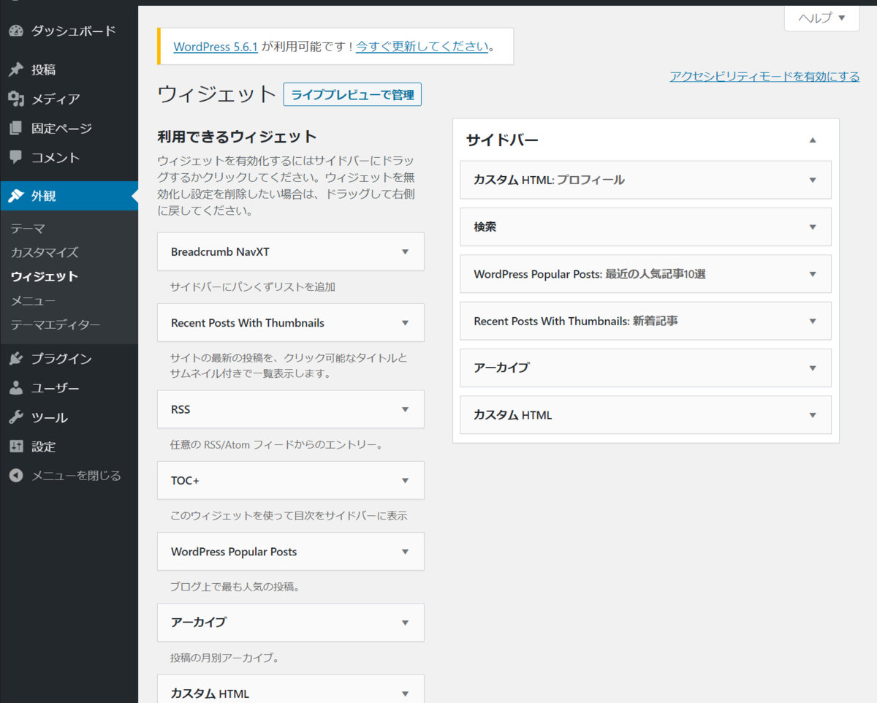This screenshot has width=877, height=703.
Task: Click メニューを閉じる label to collapse sidebar
Action: 76,476
